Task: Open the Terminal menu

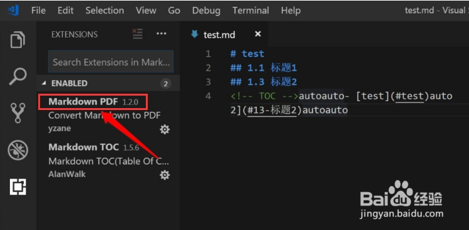Action: (x=250, y=11)
